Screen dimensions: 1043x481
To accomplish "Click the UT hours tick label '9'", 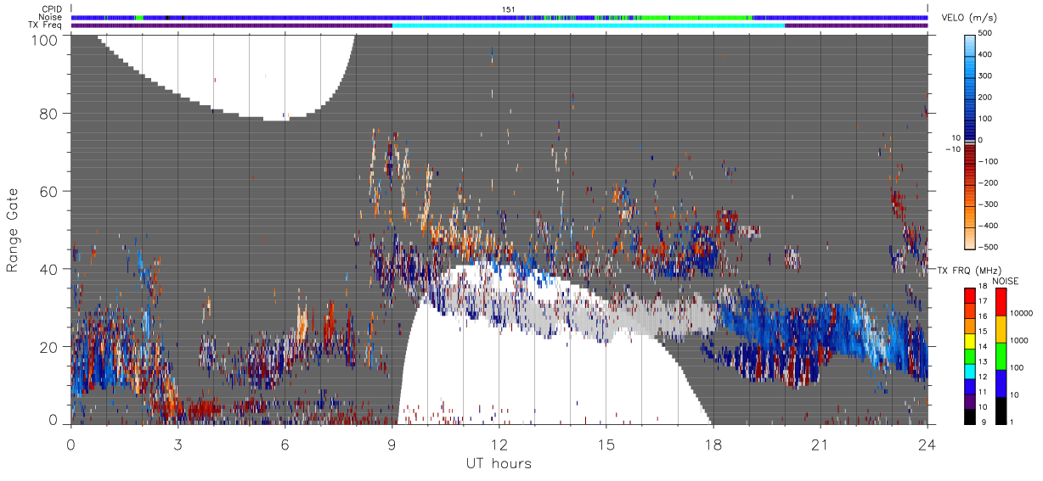I will 392,445.
